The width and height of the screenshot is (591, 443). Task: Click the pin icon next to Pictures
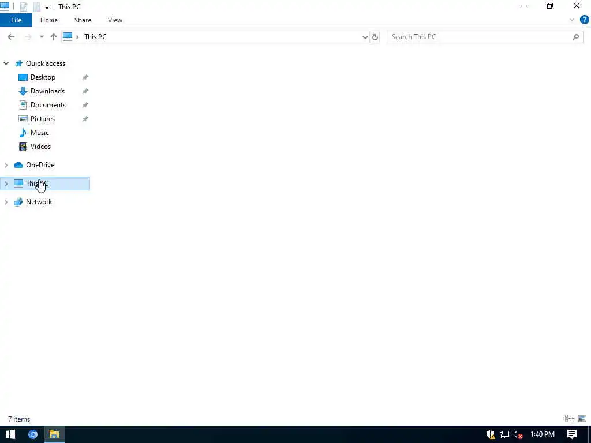tap(85, 119)
